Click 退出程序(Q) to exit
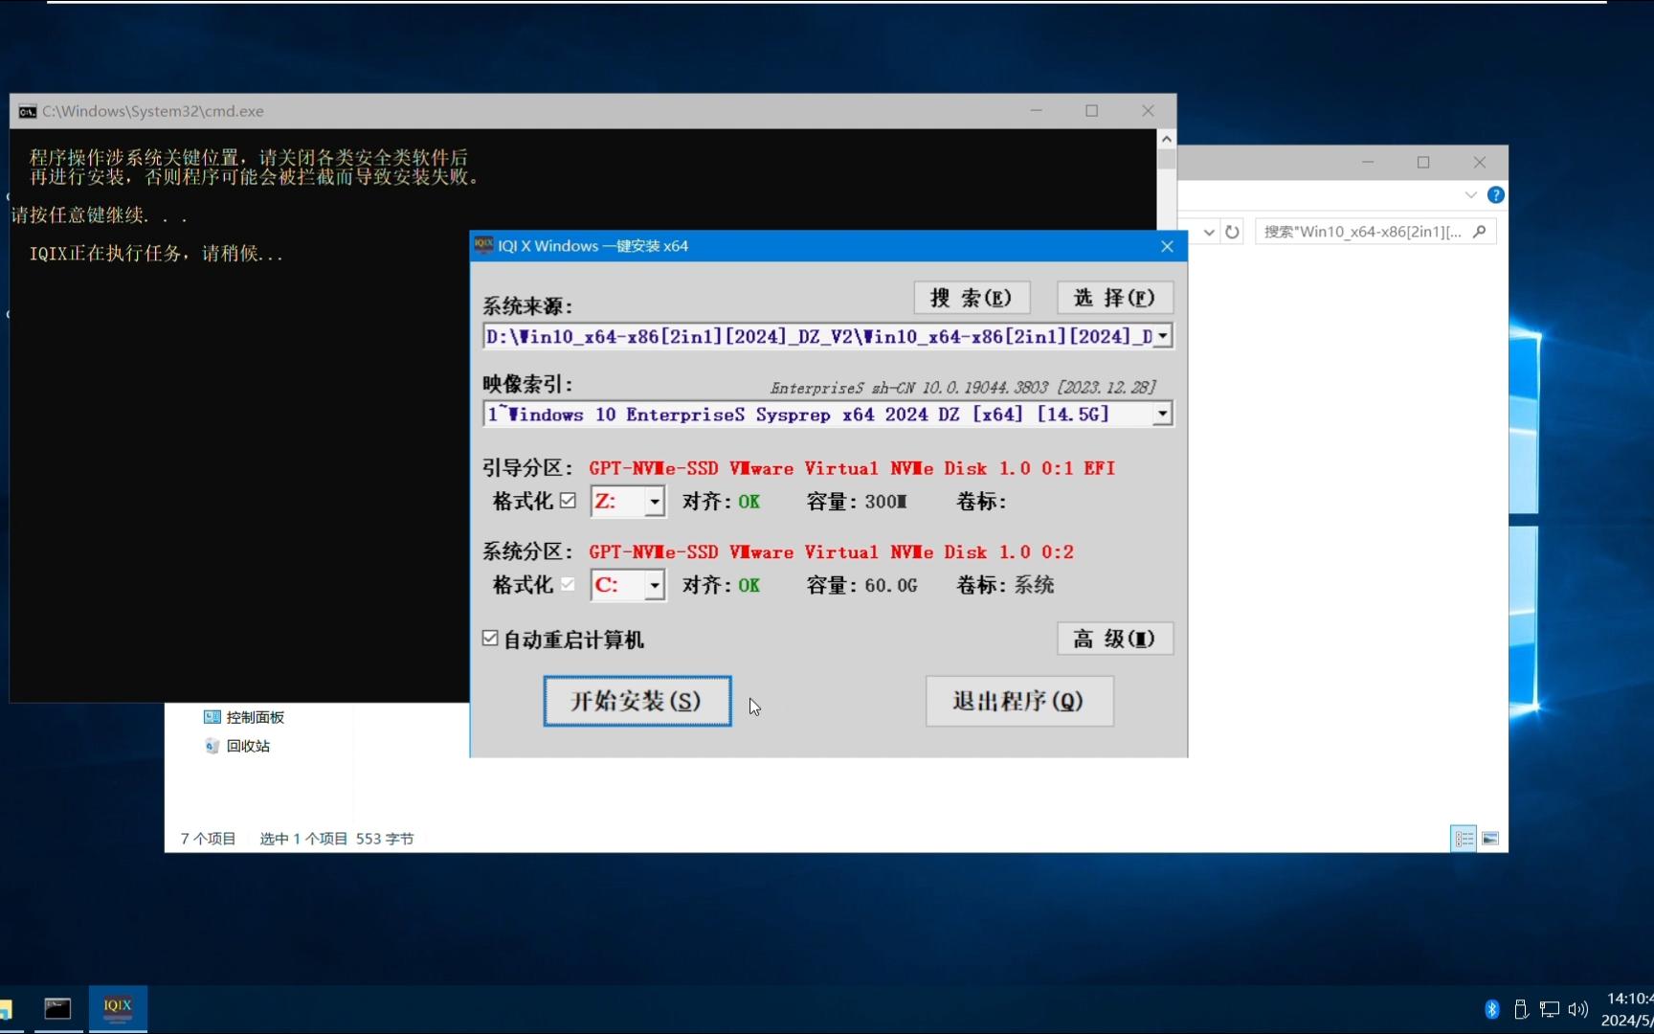The height and width of the screenshot is (1034, 1654). (1019, 701)
